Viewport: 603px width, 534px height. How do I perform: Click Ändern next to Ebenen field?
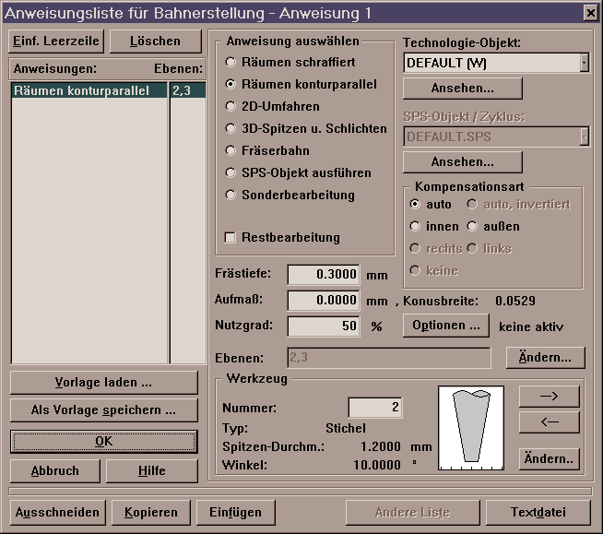pyautogui.click(x=545, y=357)
